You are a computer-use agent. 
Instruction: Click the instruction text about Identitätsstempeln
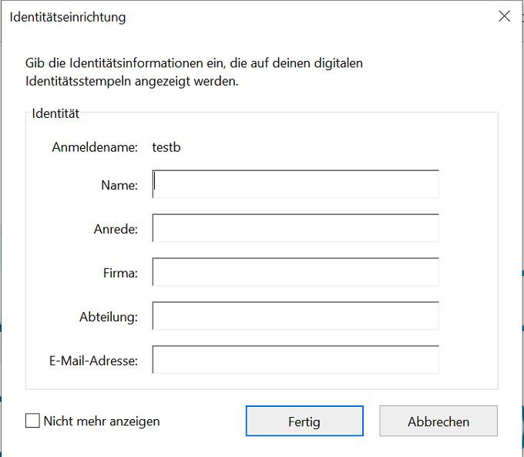click(194, 72)
